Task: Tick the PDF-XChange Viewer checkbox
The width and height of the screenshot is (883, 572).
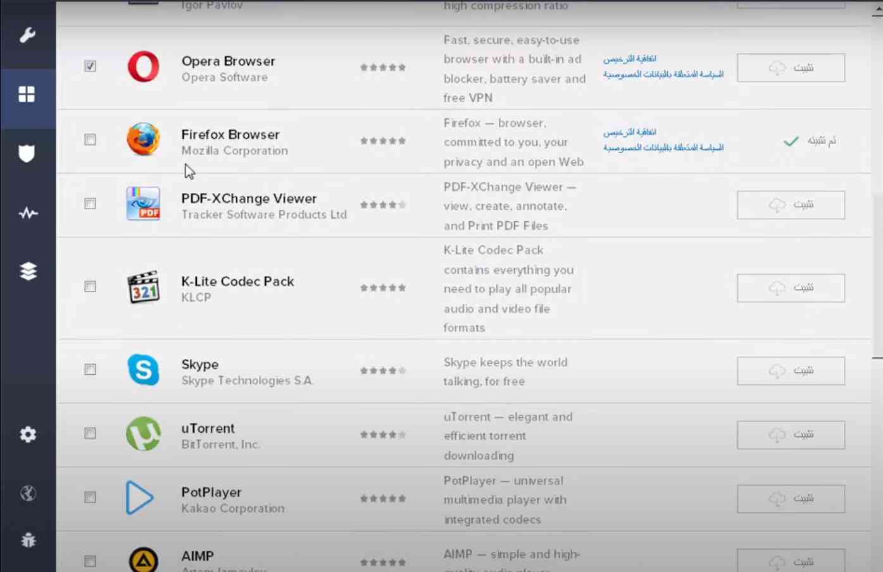Action: (90, 204)
